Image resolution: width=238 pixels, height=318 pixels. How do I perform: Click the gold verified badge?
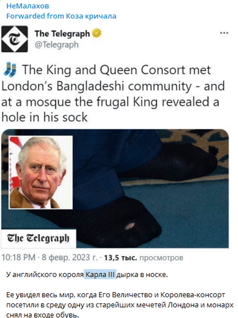97,33
